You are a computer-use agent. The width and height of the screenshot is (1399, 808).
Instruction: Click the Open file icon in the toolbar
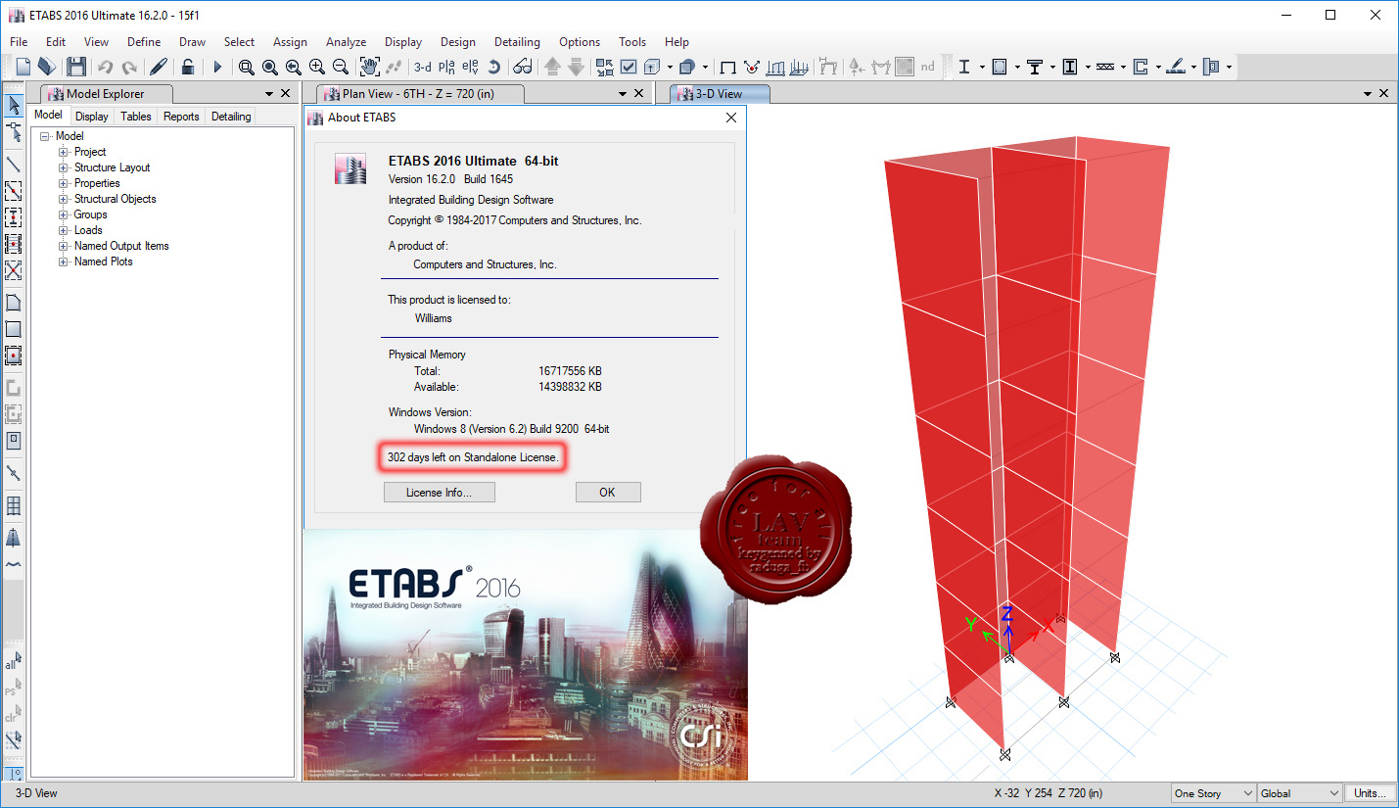pos(46,67)
